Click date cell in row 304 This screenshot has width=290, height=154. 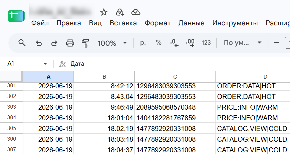pos(48,118)
